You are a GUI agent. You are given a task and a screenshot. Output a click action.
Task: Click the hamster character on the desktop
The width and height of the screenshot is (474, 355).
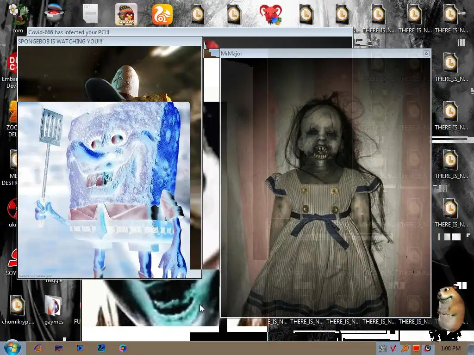(450, 308)
